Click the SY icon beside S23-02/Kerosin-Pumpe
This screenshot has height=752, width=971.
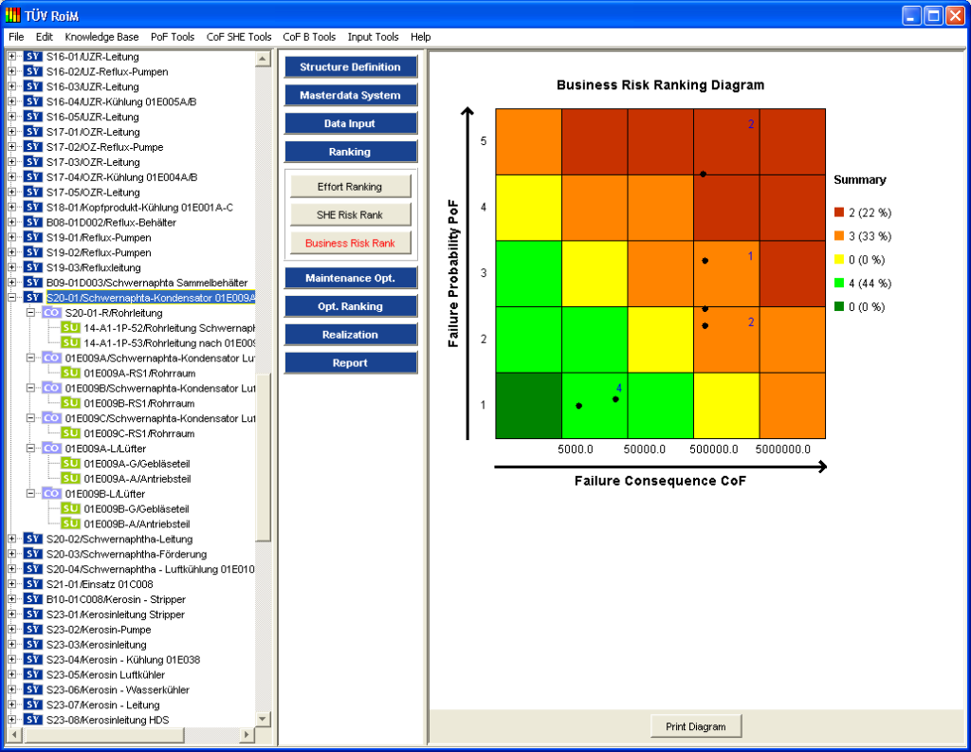[x=32, y=630]
